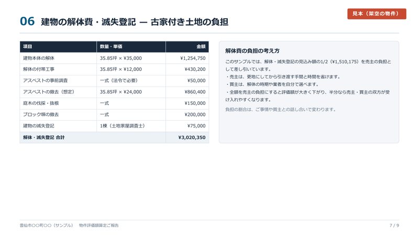Viewport: 419px width, 236px height.
Task: Select the cell 35.85坪 × ¥24,000
Action: (121, 92)
